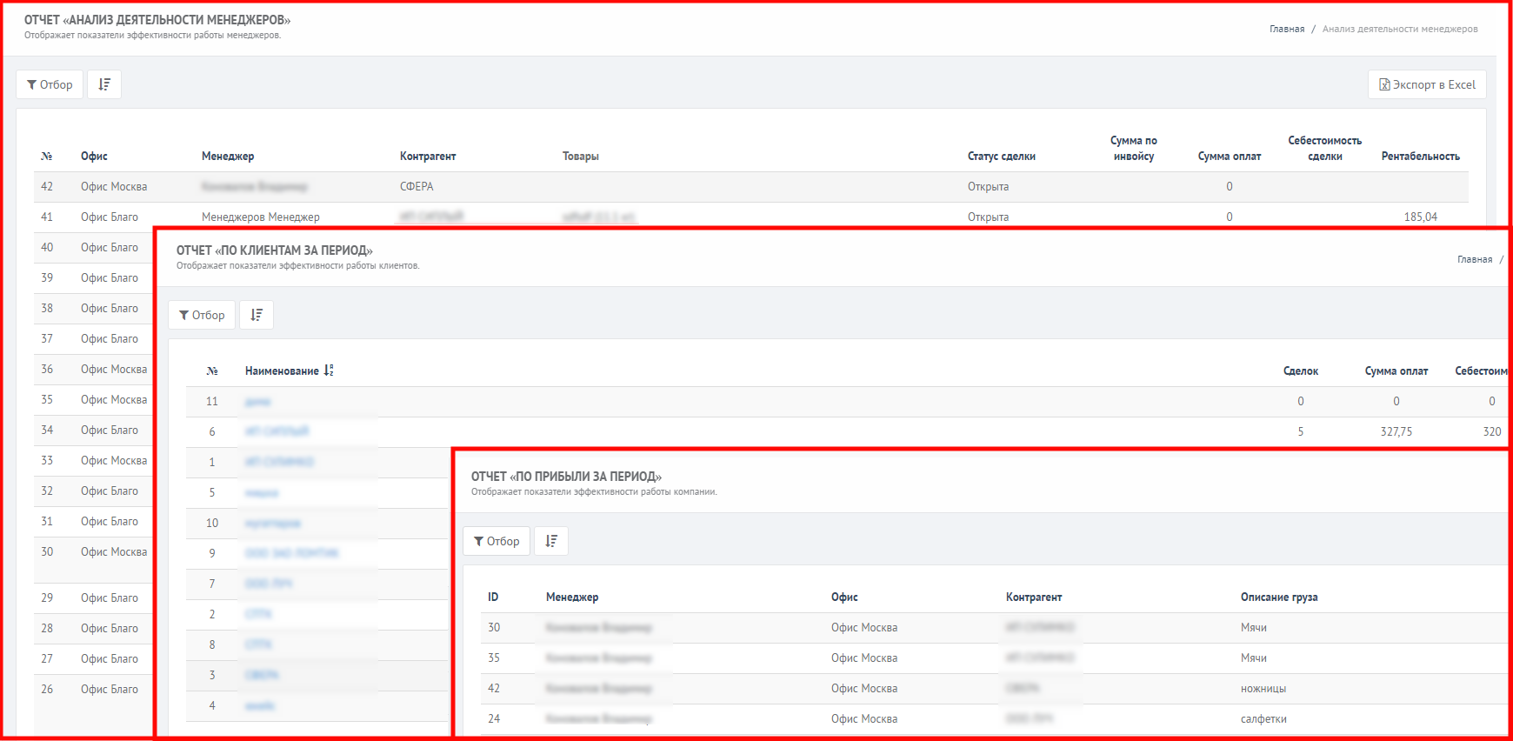
Task: Select row 42 with contractor СФЕРА
Action: coord(751,187)
